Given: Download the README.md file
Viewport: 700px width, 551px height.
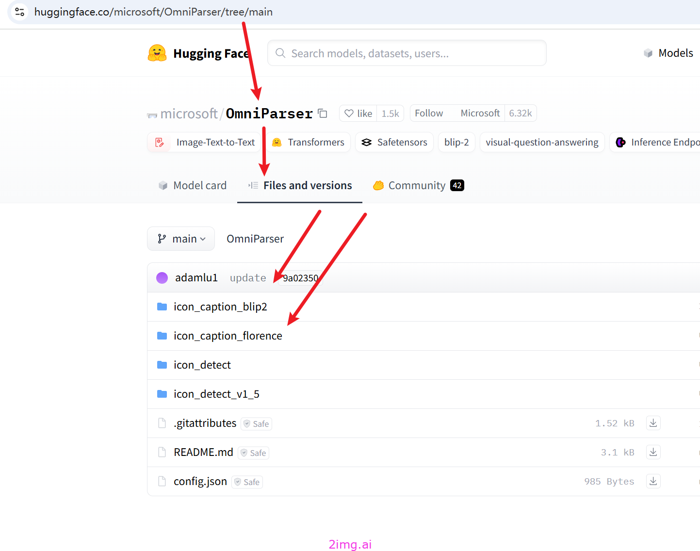Looking at the screenshot, I should (x=652, y=452).
